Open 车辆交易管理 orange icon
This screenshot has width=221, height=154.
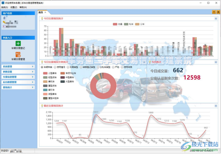point(18,54)
